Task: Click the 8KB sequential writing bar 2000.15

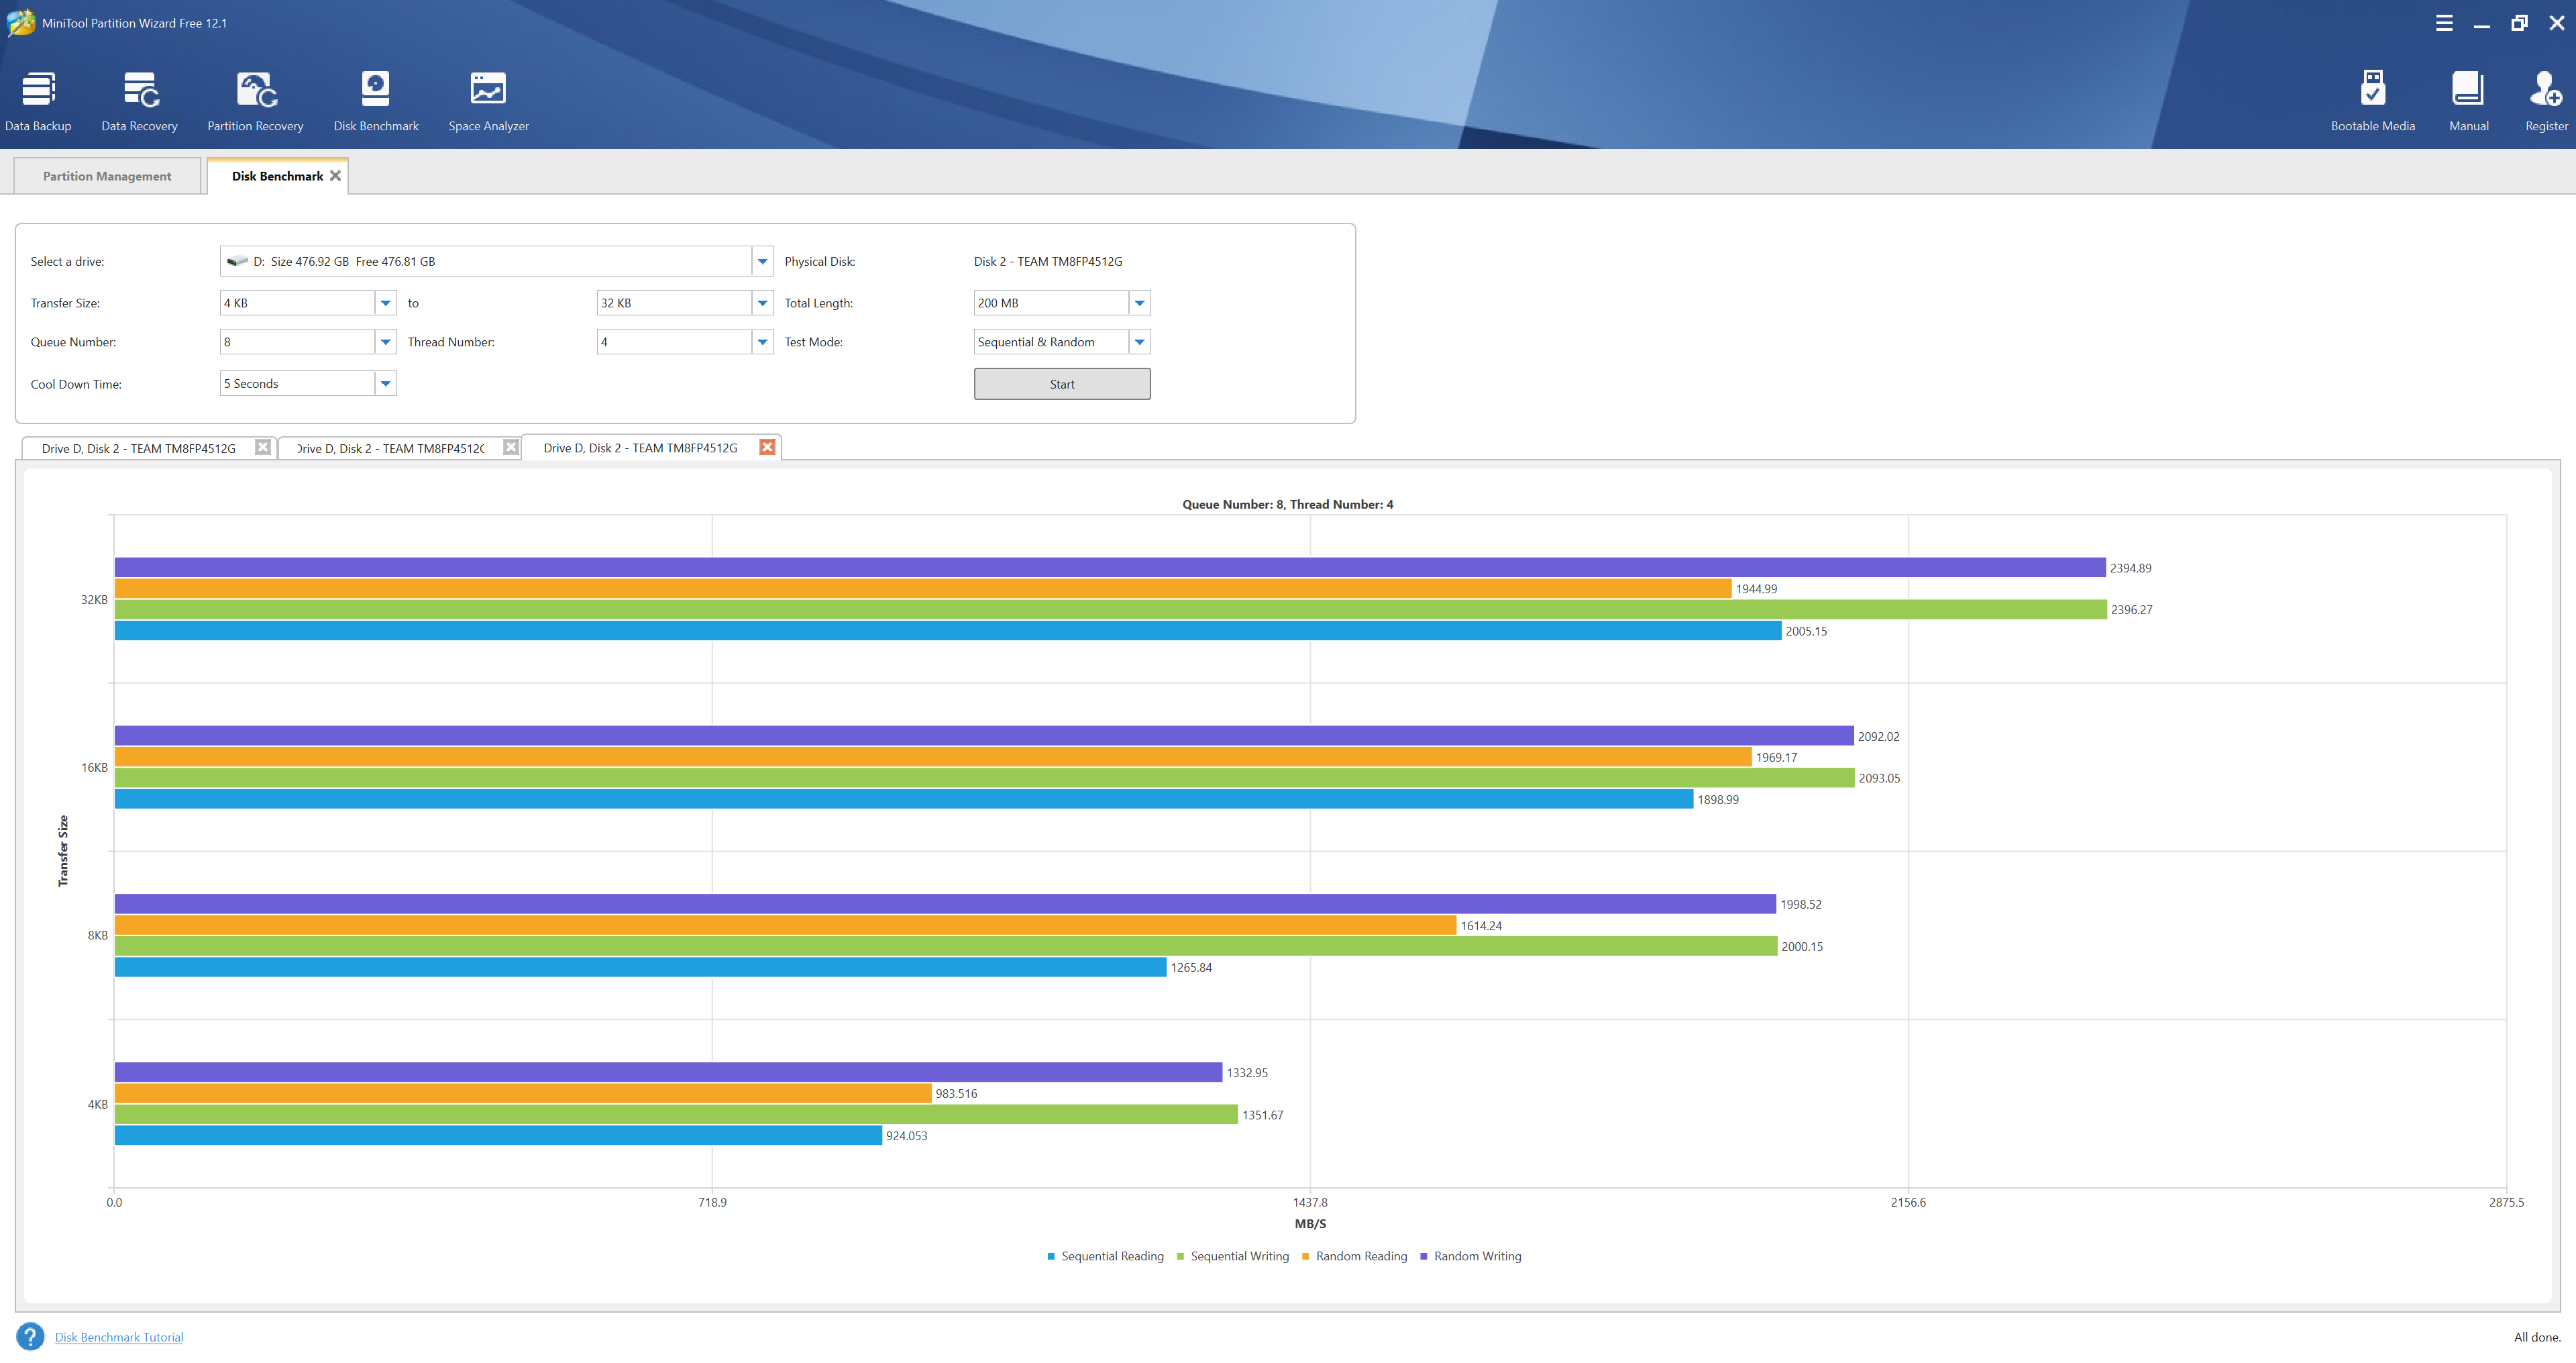Action: point(946,946)
